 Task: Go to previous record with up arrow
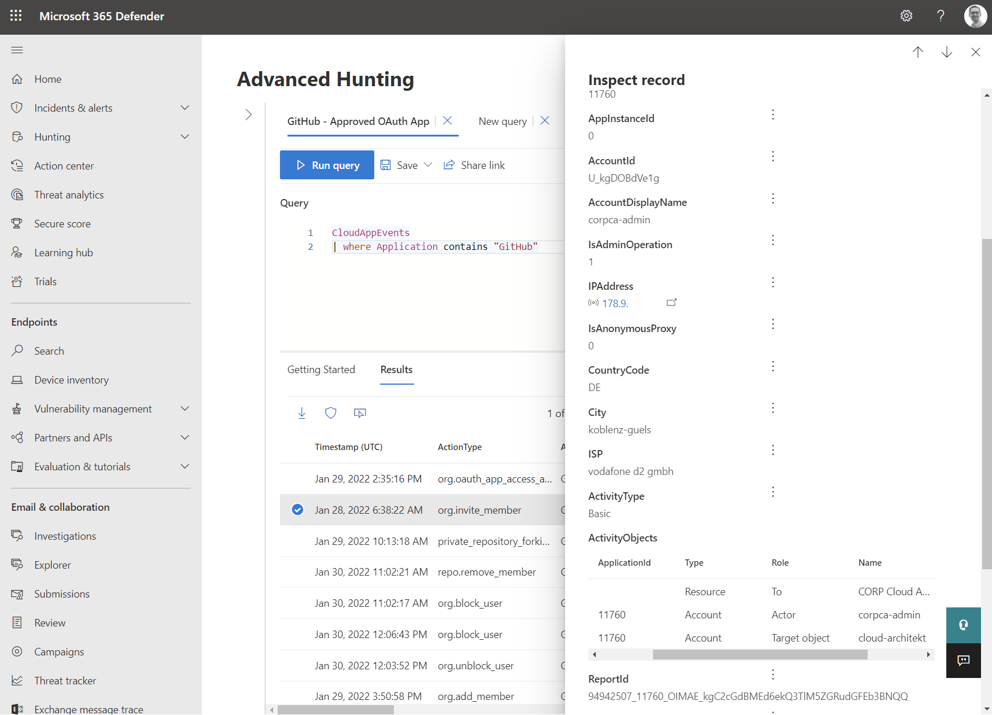click(x=918, y=52)
